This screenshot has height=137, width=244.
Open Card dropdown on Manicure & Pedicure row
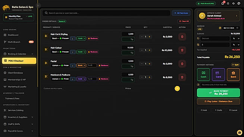tap(81, 79)
